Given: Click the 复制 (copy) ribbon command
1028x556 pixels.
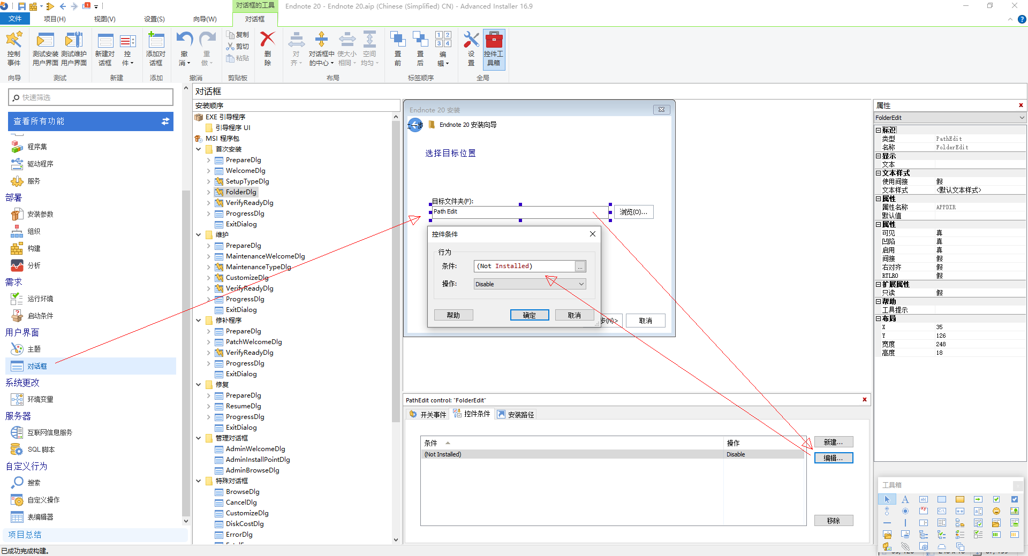Looking at the screenshot, I should tap(238, 35).
